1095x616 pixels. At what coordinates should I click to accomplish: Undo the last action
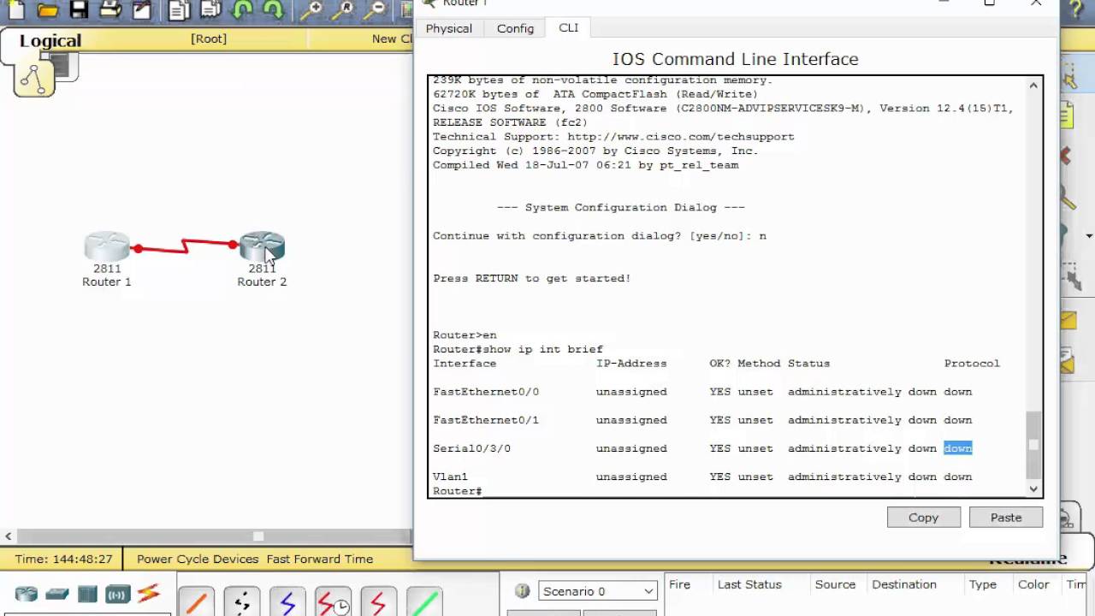[x=242, y=10]
